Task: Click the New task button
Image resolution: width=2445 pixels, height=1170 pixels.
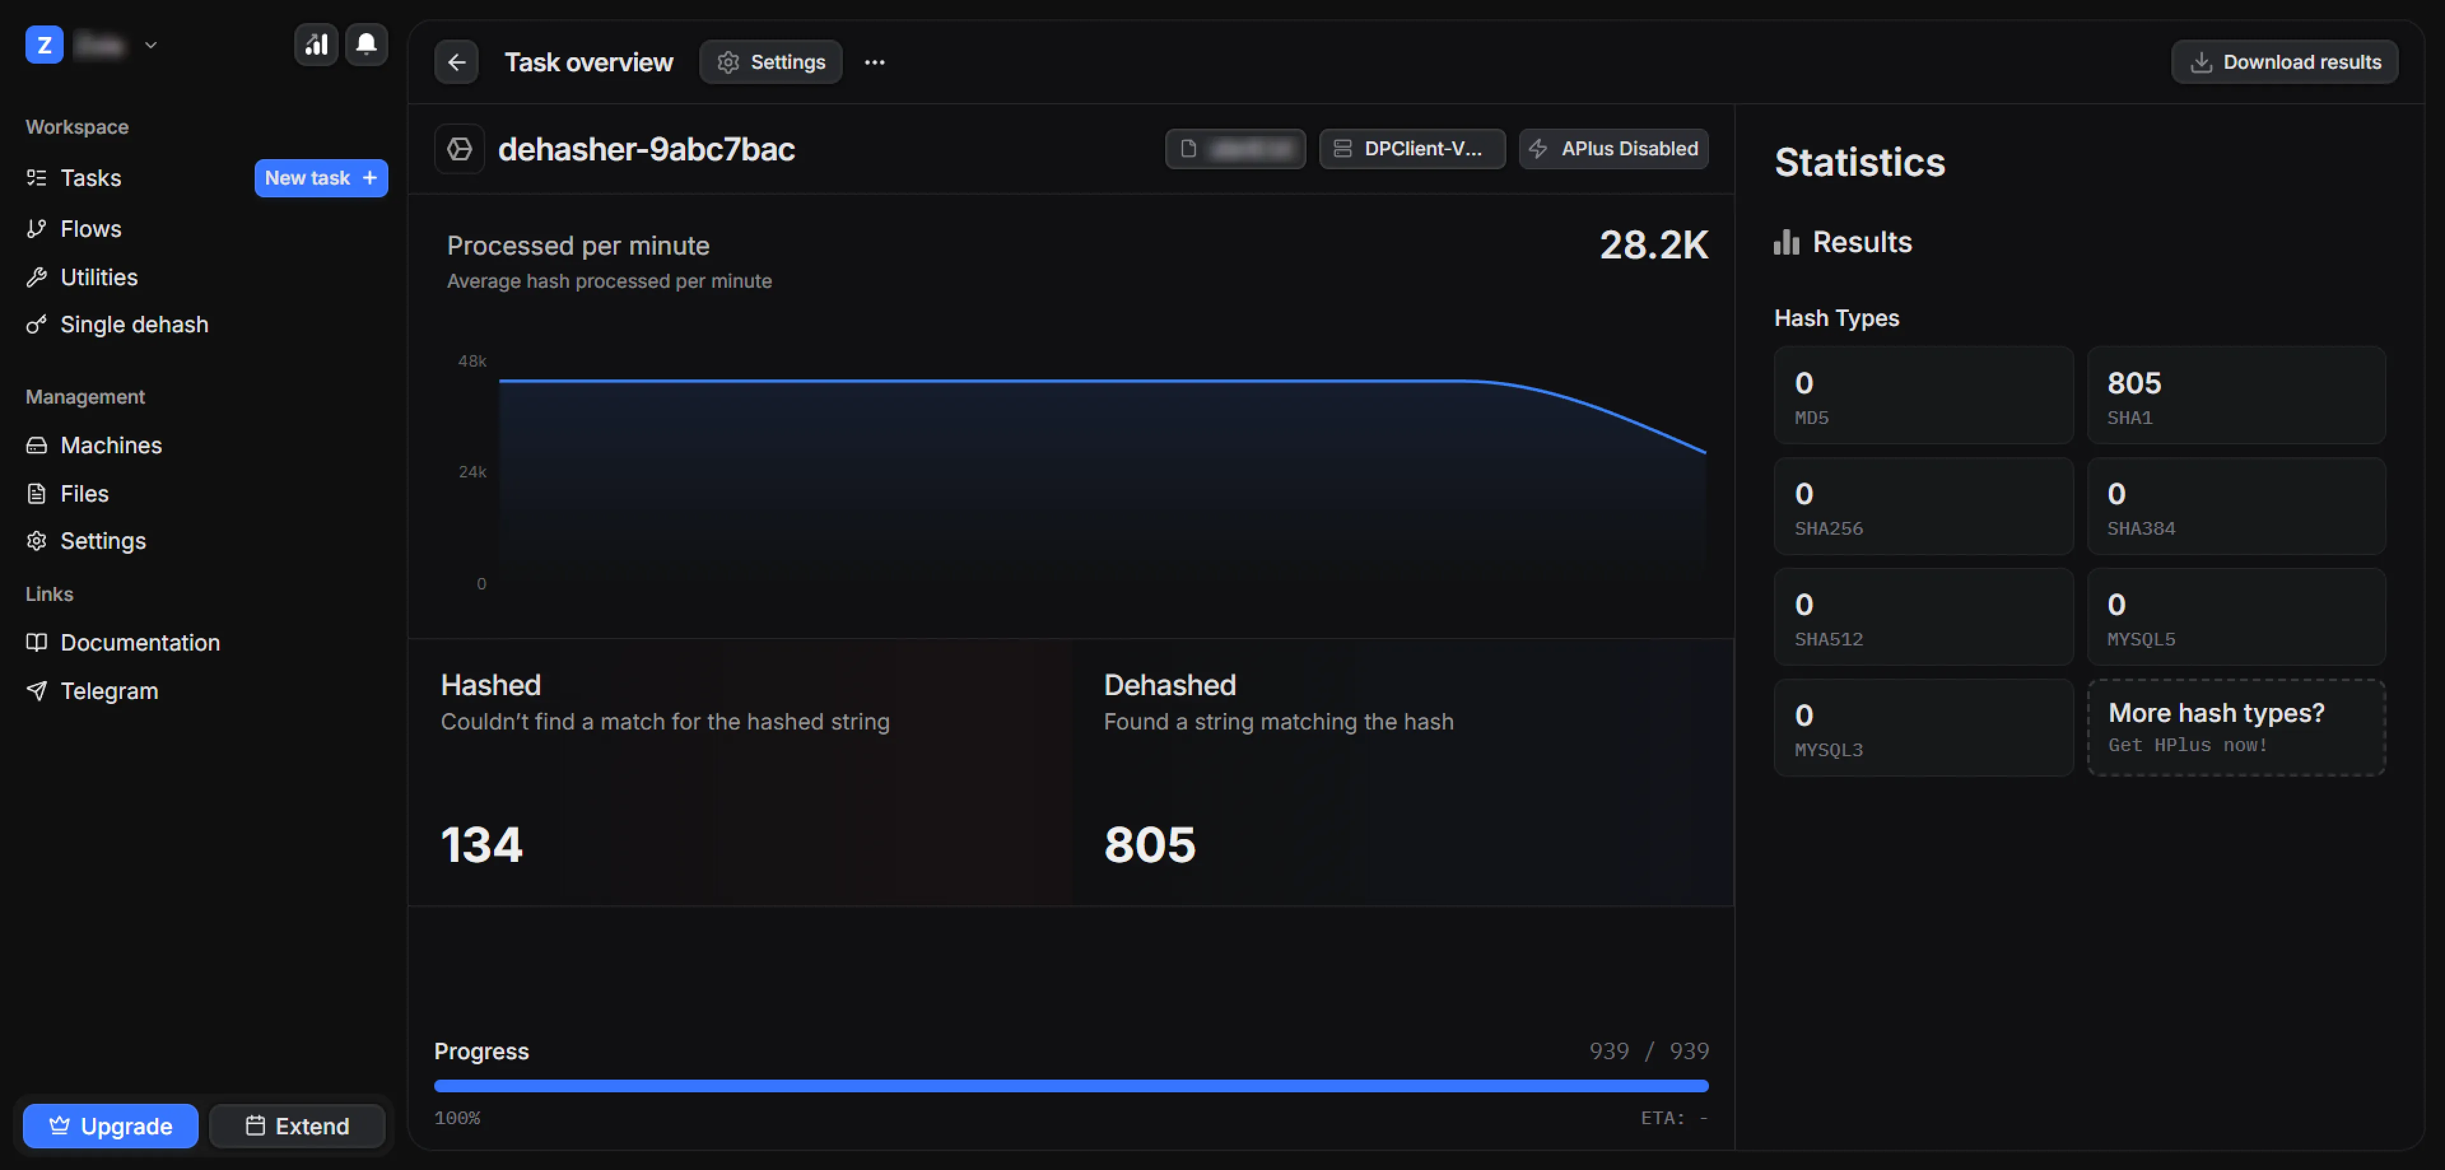Action: (x=321, y=178)
